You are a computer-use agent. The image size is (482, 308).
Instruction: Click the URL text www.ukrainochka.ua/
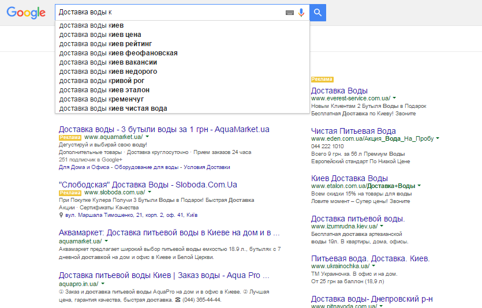[x=341, y=266]
